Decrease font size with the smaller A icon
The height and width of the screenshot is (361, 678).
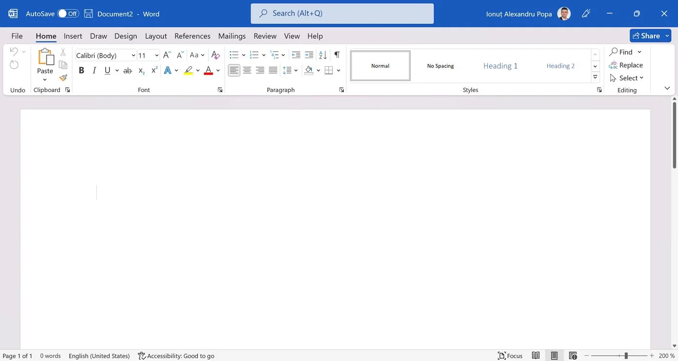tap(180, 55)
